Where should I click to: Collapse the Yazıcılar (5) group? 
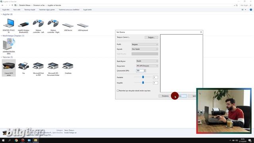click(x=2, y=57)
